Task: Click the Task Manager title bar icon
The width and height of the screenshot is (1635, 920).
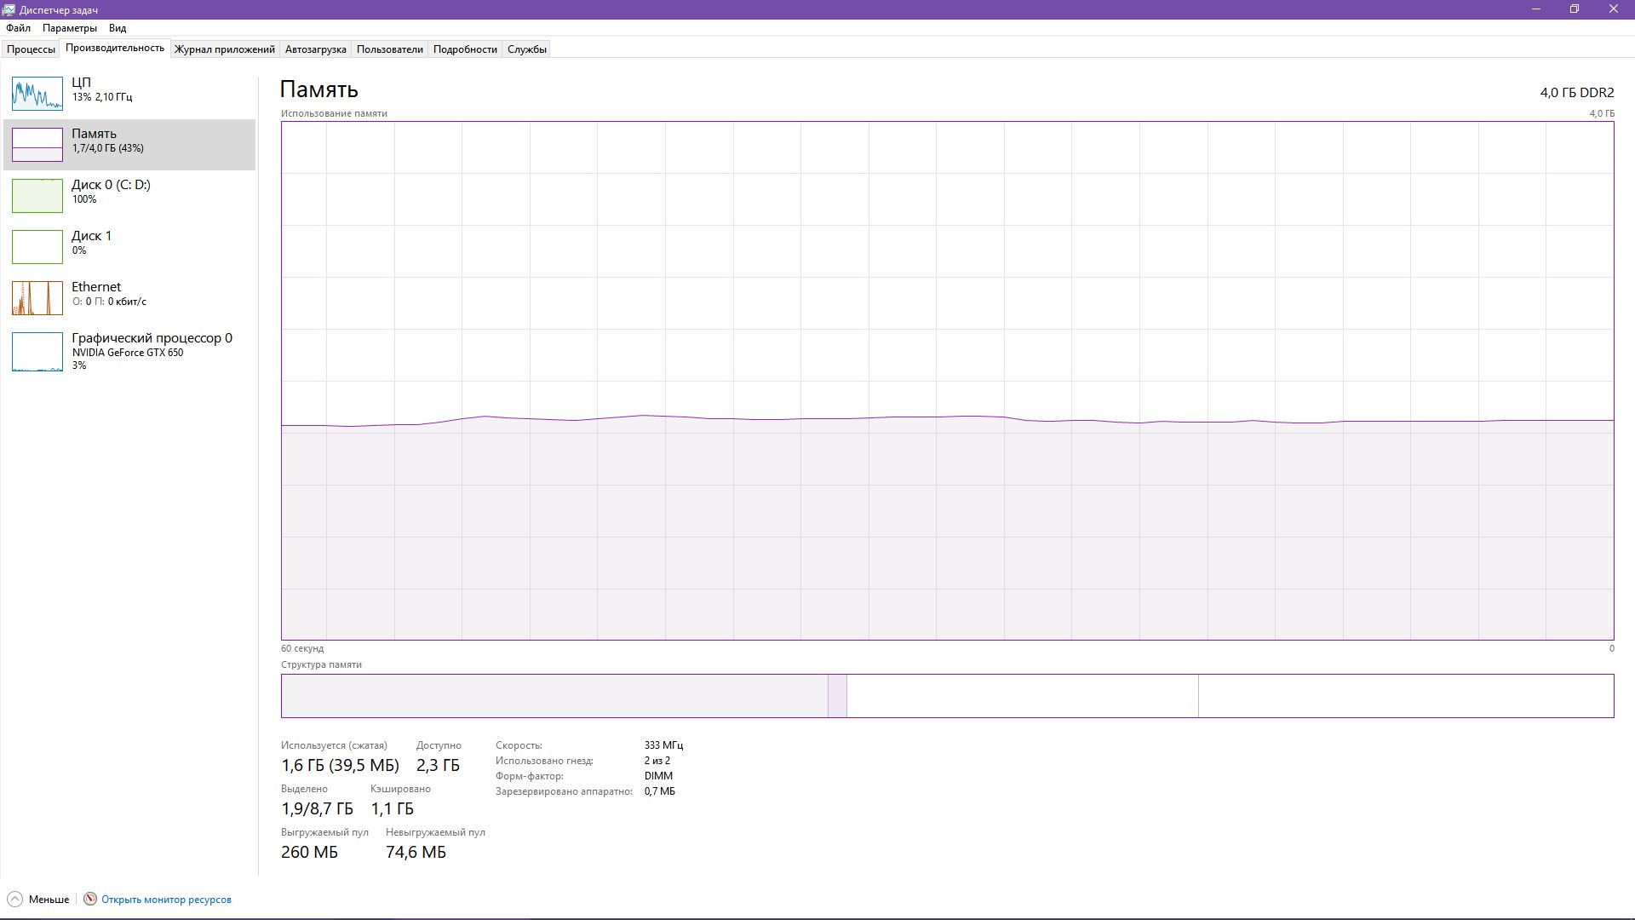Action: (x=9, y=9)
